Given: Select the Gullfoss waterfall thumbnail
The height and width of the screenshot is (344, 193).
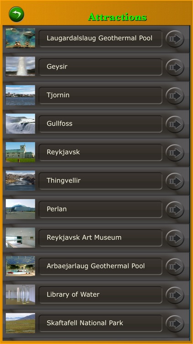Looking at the screenshot, I should (x=20, y=123).
